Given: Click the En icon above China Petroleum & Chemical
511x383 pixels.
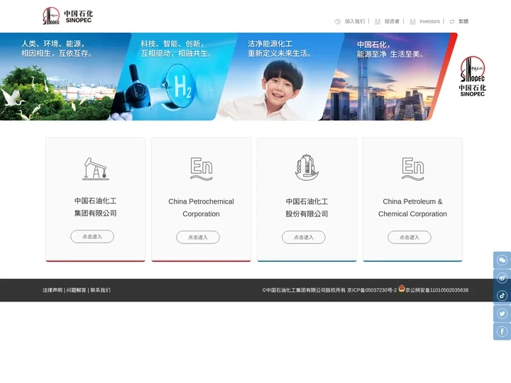Looking at the screenshot, I should coord(412,169).
